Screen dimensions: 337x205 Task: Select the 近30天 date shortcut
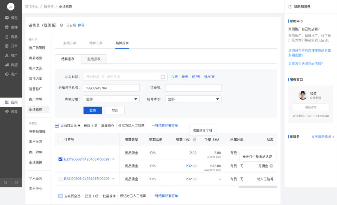pos(209,77)
